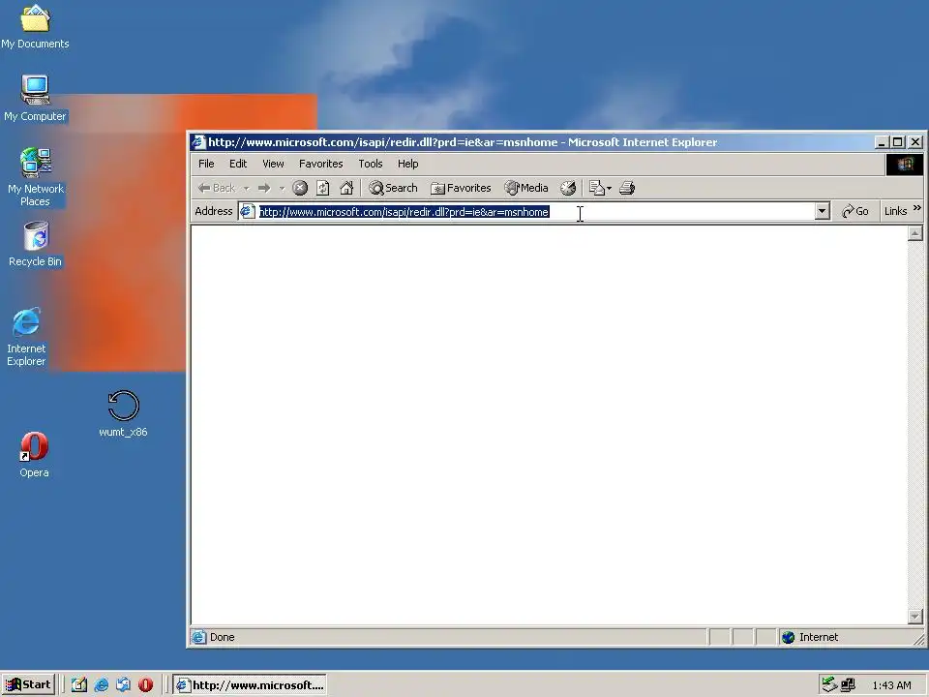Open the History toolbar icon
The width and height of the screenshot is (929, 697).
point(568,188)
